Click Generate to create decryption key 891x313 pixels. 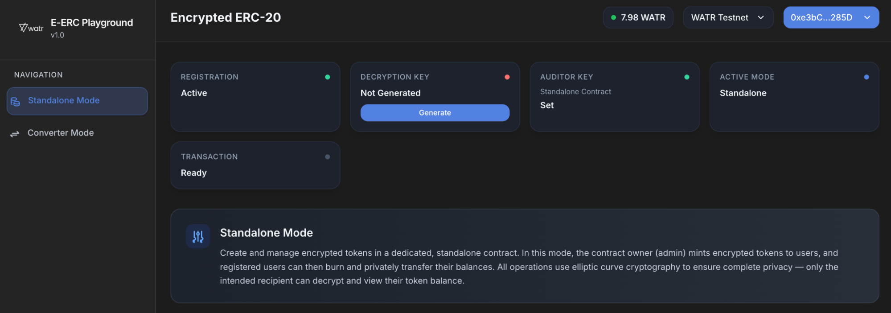tap(435, 112)
